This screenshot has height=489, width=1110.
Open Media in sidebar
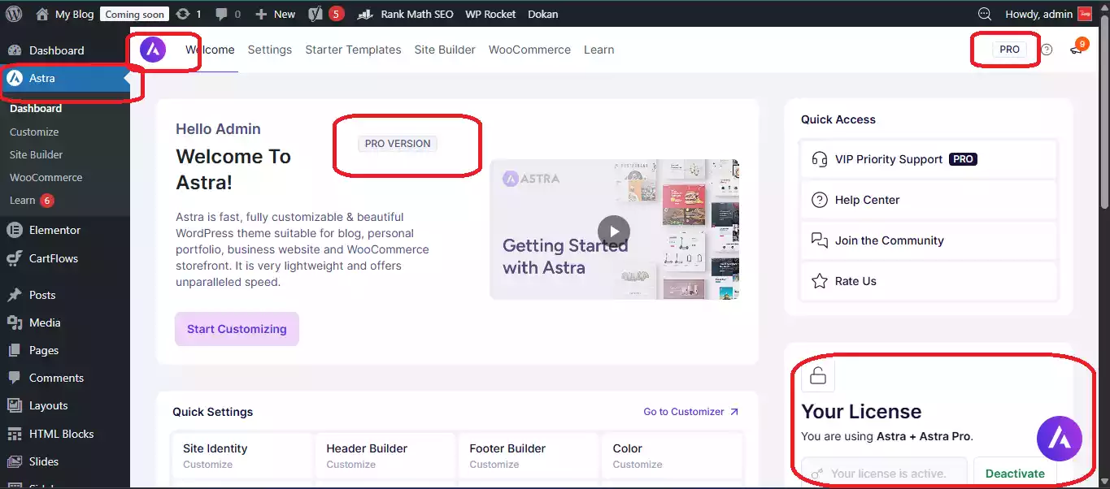[65, 322]
